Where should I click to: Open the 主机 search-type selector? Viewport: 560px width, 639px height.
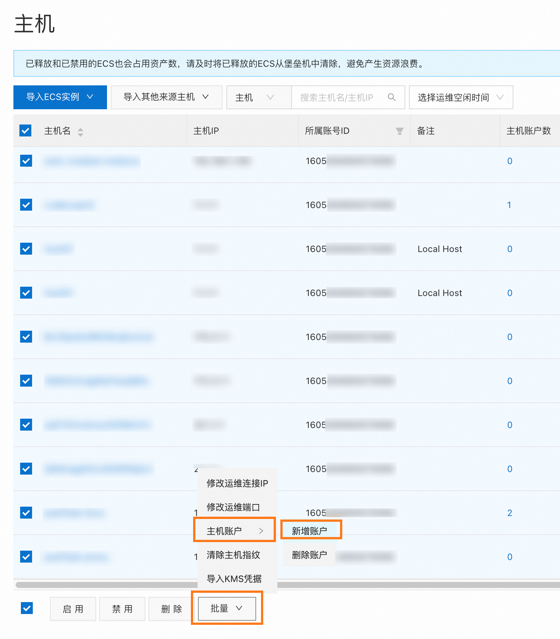[259, 97]
